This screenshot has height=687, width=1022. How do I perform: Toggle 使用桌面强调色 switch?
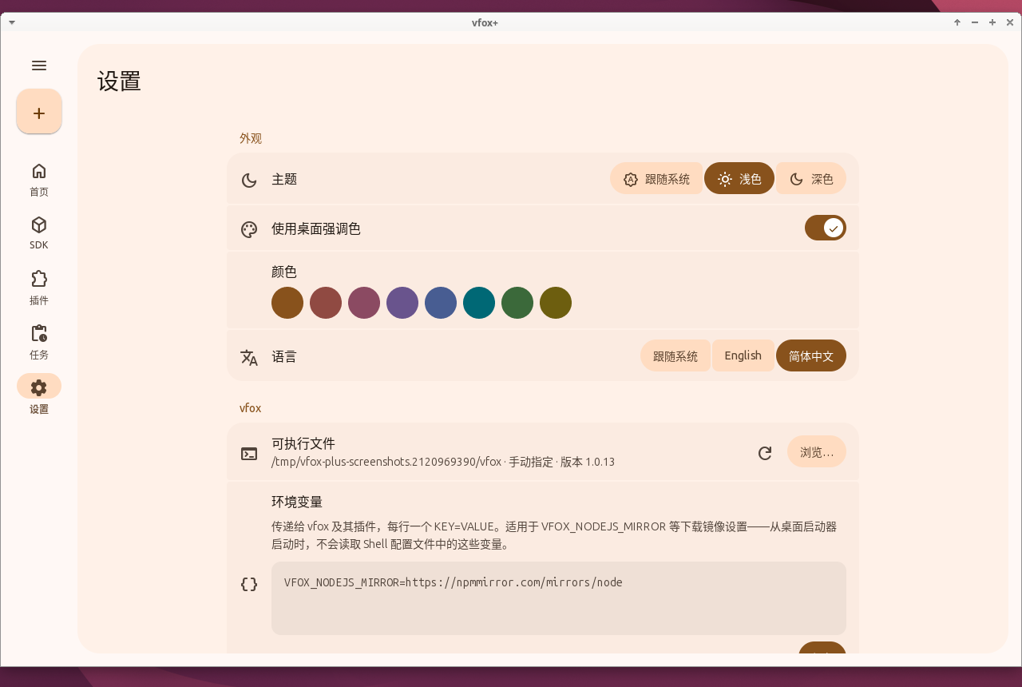pyautogui.click(x=826, y=228)
